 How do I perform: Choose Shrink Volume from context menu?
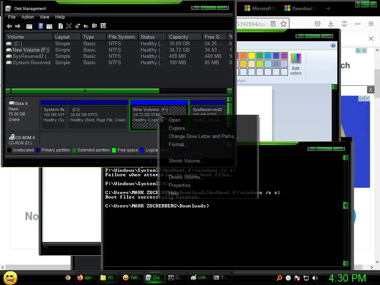[x=186, y=161]
